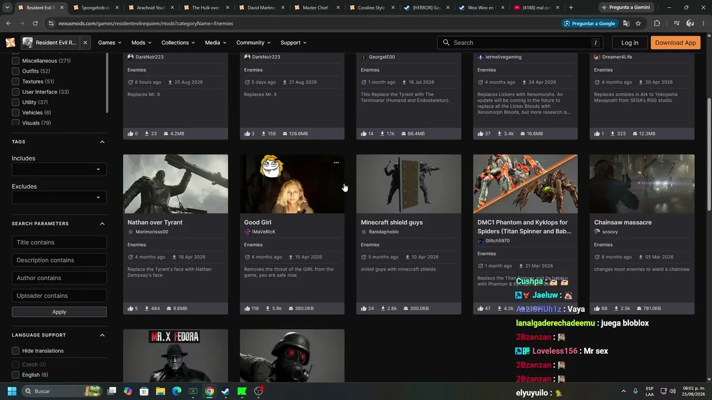This screenshot has height=400, width=712.
Task: Open the browser extensions puzzle icon
Action: pyautogui.click(x=657, y=23)
